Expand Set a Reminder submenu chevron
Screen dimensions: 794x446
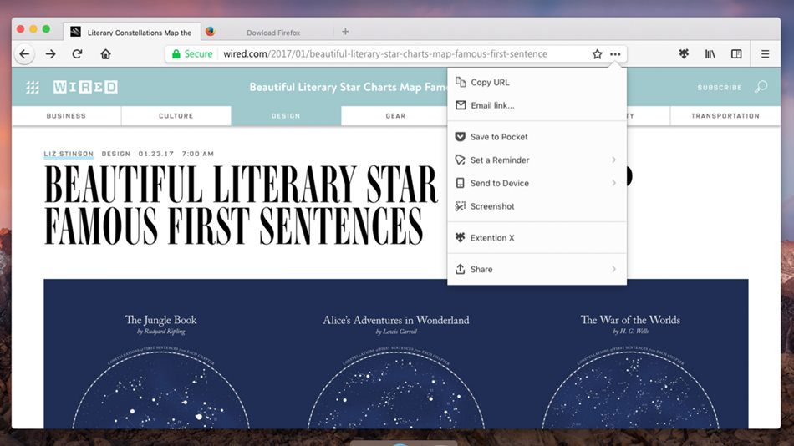613,160
